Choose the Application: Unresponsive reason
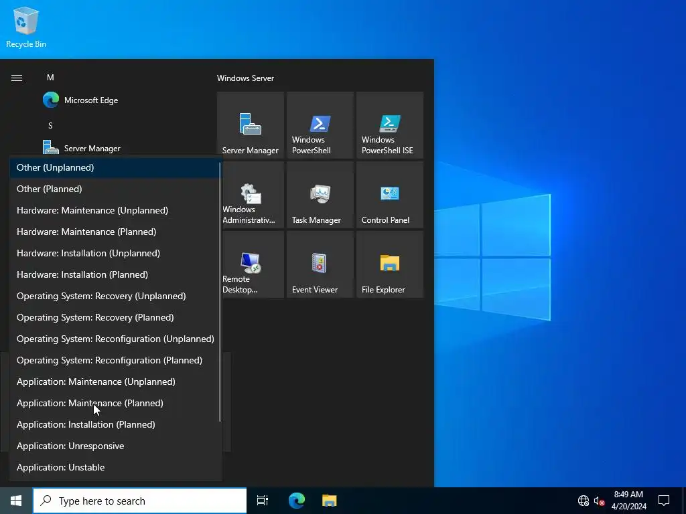The image size is (686, 514). (x=115, y=446)
